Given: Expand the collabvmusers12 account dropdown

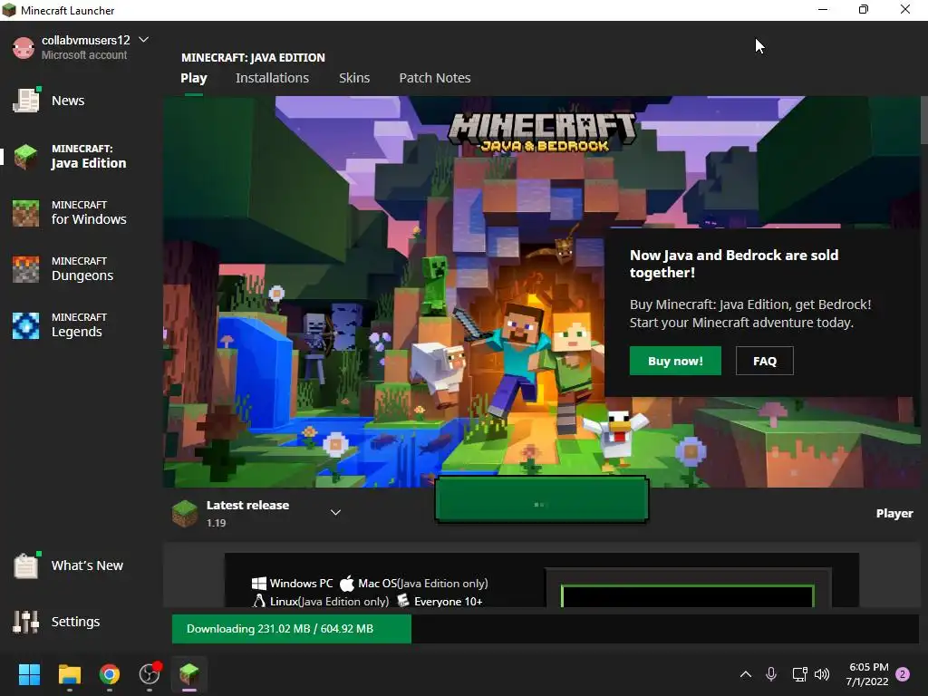Looking at the screenshot, I should point(143,40).
